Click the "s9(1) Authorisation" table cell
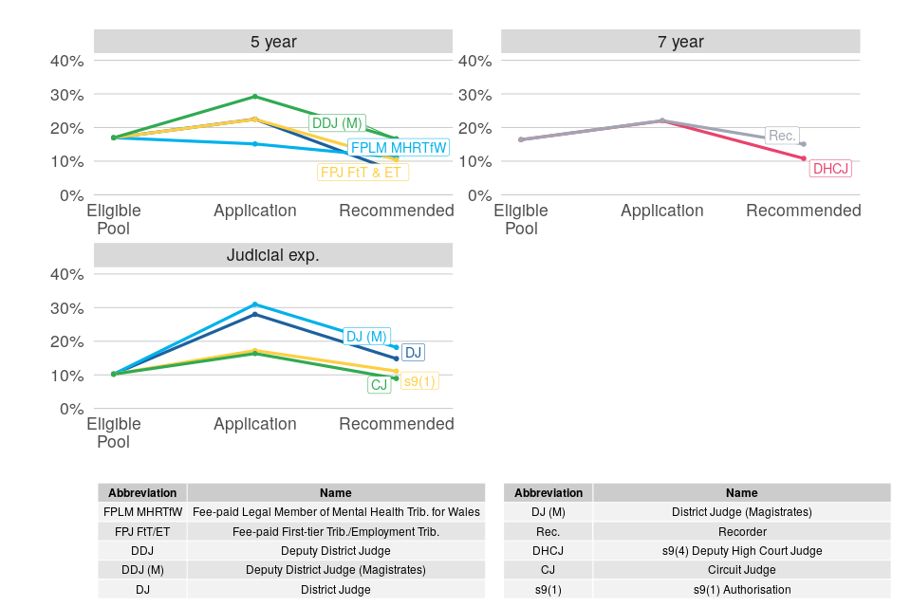Image resolution: width=911 pixels, height=607 pixels. [741, 589]
